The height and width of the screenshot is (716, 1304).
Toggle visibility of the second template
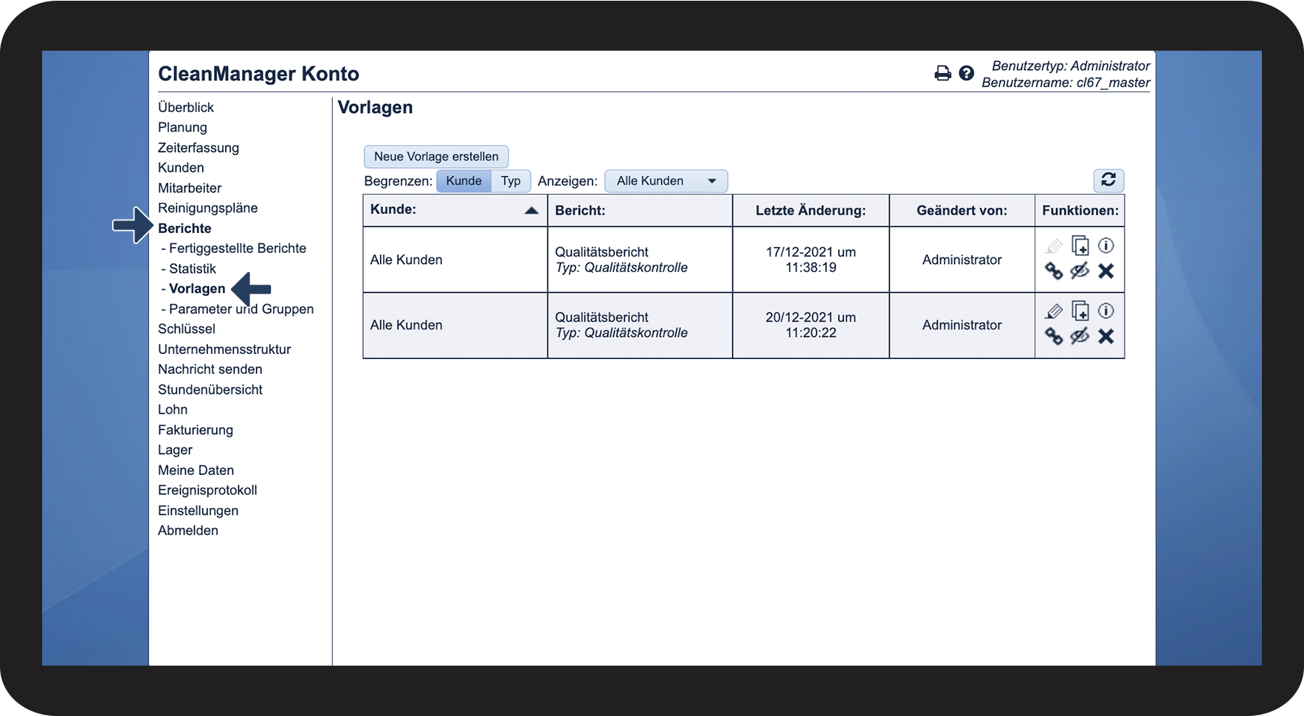(x=1080, y=336)
